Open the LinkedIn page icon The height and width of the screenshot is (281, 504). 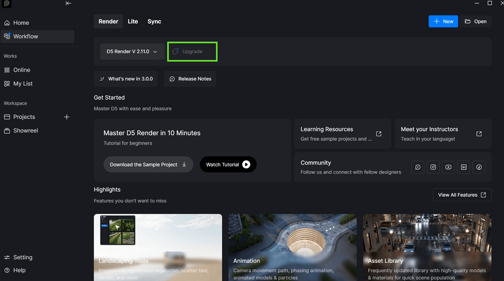(464, 167)
